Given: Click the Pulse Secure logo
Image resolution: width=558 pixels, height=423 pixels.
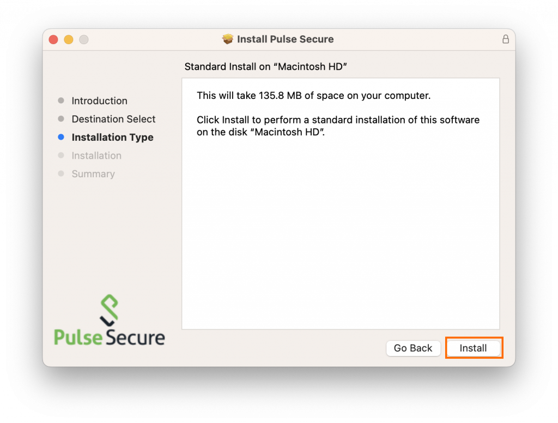Looking at the screenshot, I should pyautogui.click(x=108, y=320).
